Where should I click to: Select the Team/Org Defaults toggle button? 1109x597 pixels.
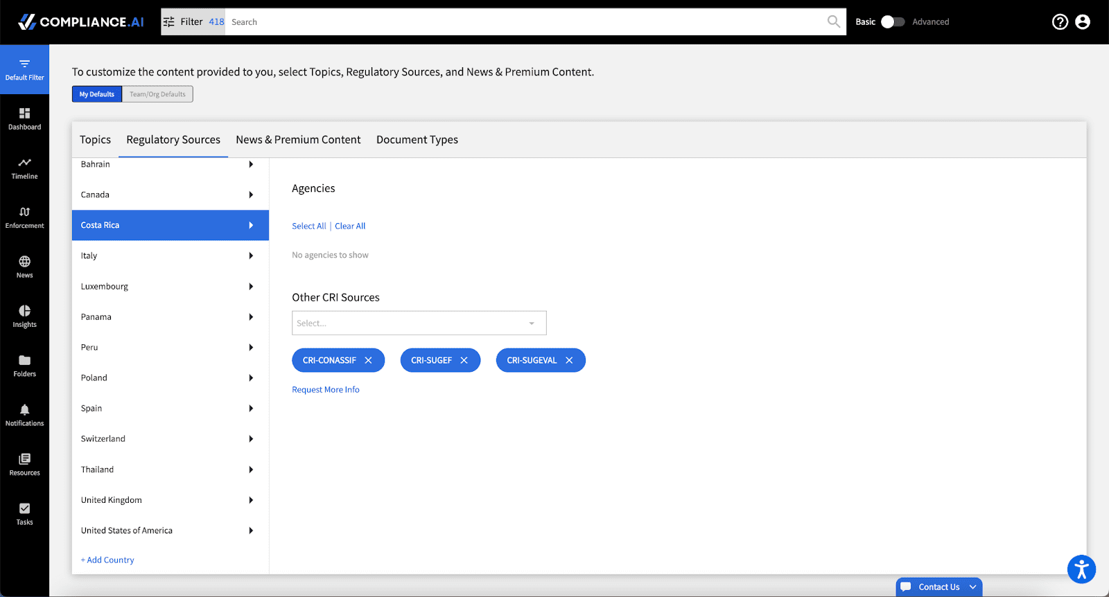(x=157, y=94)
